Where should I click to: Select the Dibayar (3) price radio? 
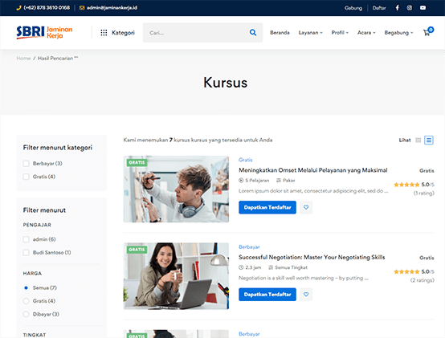coord(27,314)
